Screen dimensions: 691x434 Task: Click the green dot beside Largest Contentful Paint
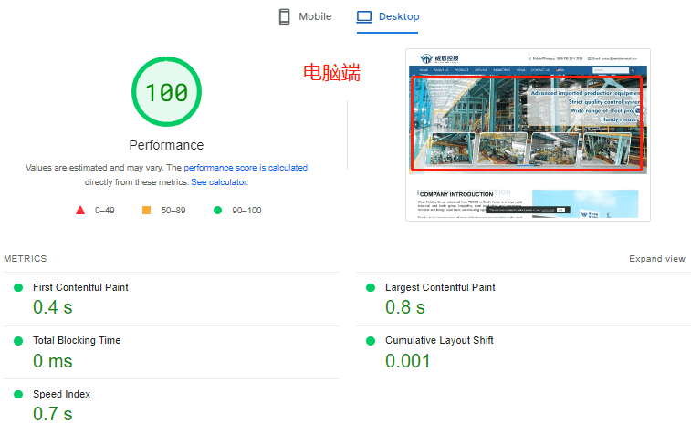(x=371, y=287)
